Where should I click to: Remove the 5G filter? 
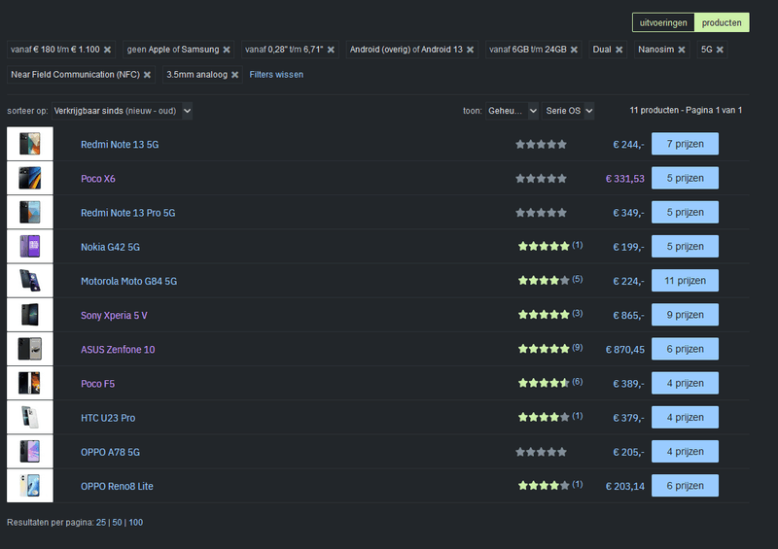[x=720, y=50]
